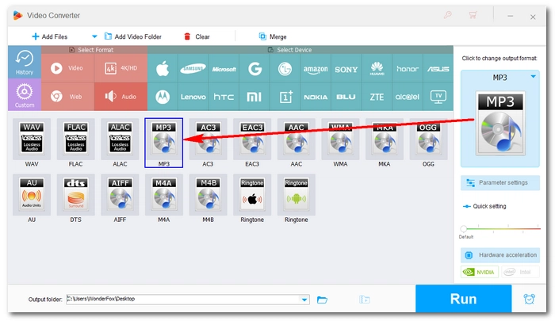Open the Apple device presets
555x321 pixels.
163,68
